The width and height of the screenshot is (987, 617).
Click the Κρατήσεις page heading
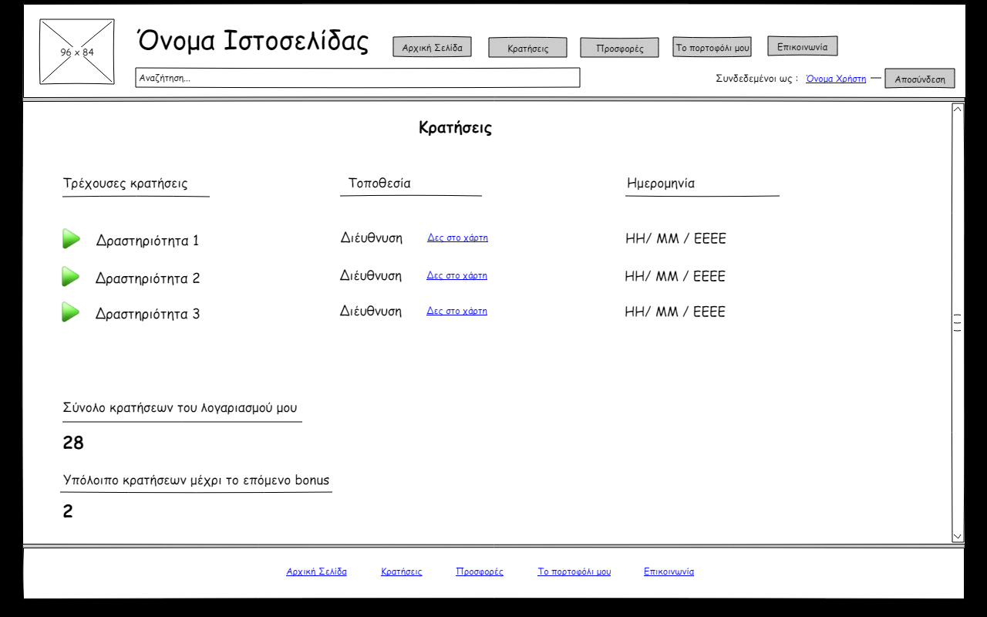[455, 128]
